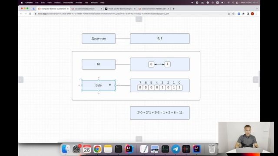Open TextEdit icon in the dock

(144, 149)
